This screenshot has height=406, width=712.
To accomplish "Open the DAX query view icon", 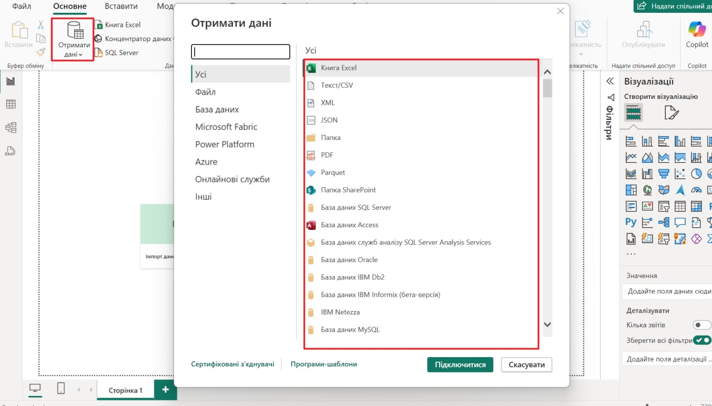I will click(x=11, y=151).
